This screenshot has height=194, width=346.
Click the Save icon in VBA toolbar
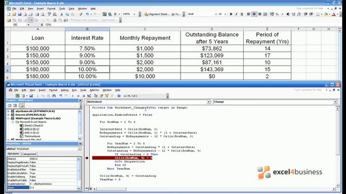(31, 96)
